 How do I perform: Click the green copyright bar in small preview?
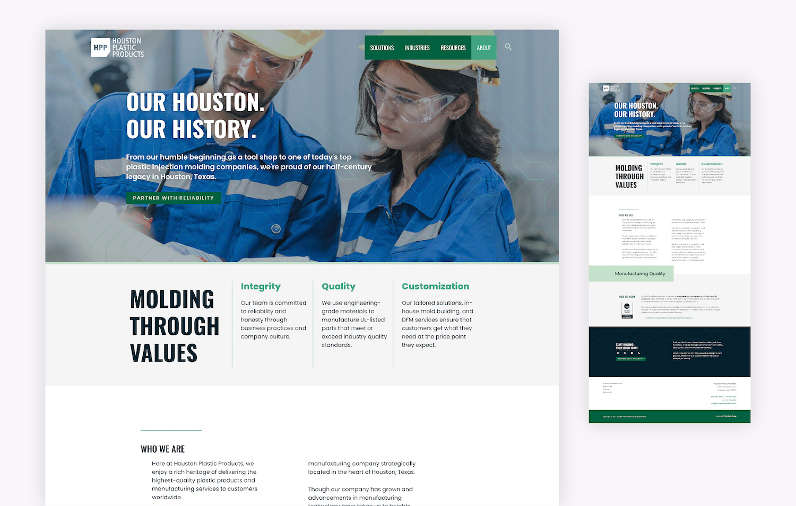[670, 416]
